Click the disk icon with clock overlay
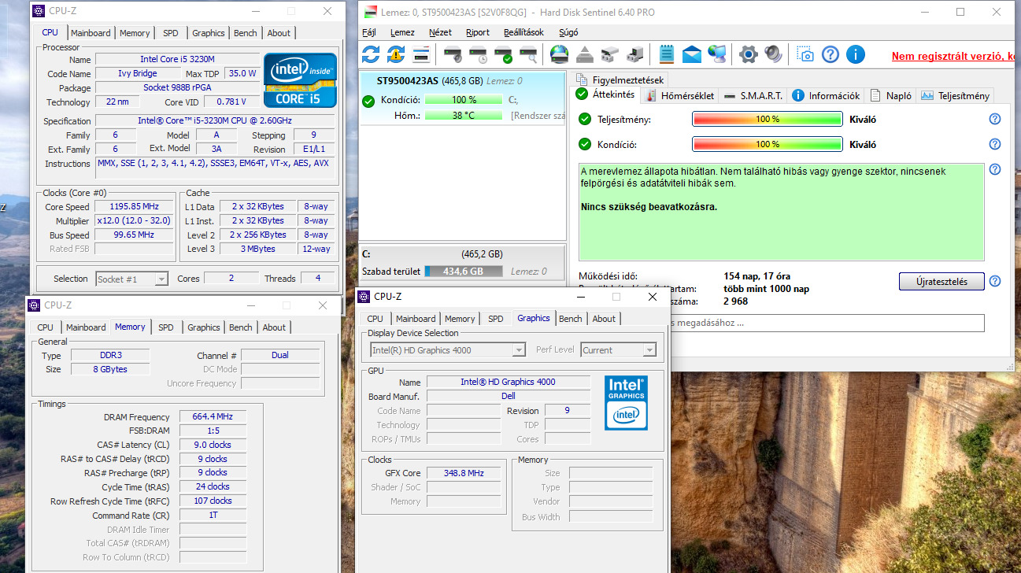The height and width of the screenshot is (573, 1021). pos(478,54)
